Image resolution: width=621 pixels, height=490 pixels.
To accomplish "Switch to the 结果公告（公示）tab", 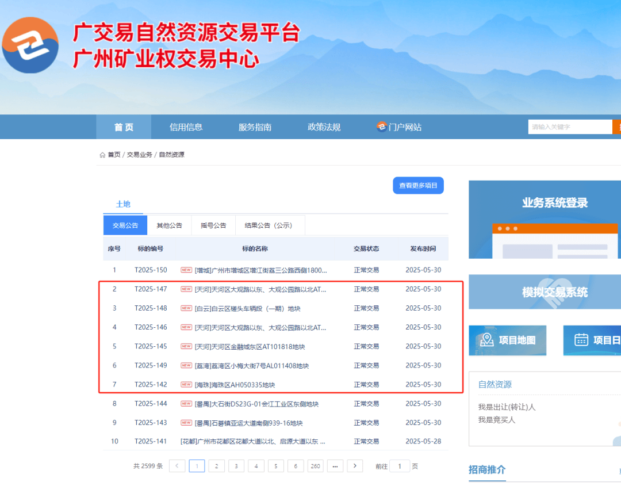I will click(x=270, y=225).
